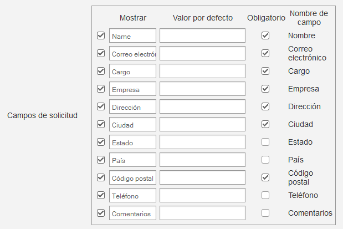Focus default value field for Dirección
This screenshot has width=343, height=229.
point(202,107)
